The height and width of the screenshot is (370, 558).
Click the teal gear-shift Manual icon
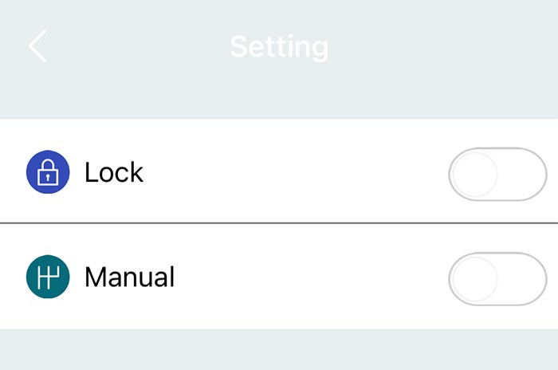coord(48,277)
